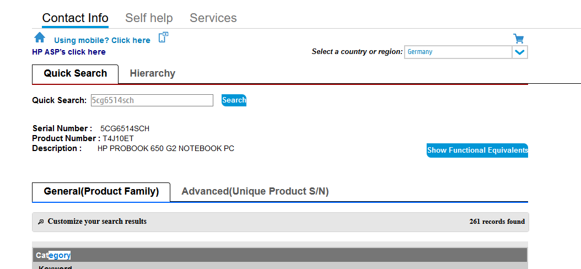The width and height of the screenshot is (581, 269).
Task: Click the Serial Number label
Action: [62, 128]
